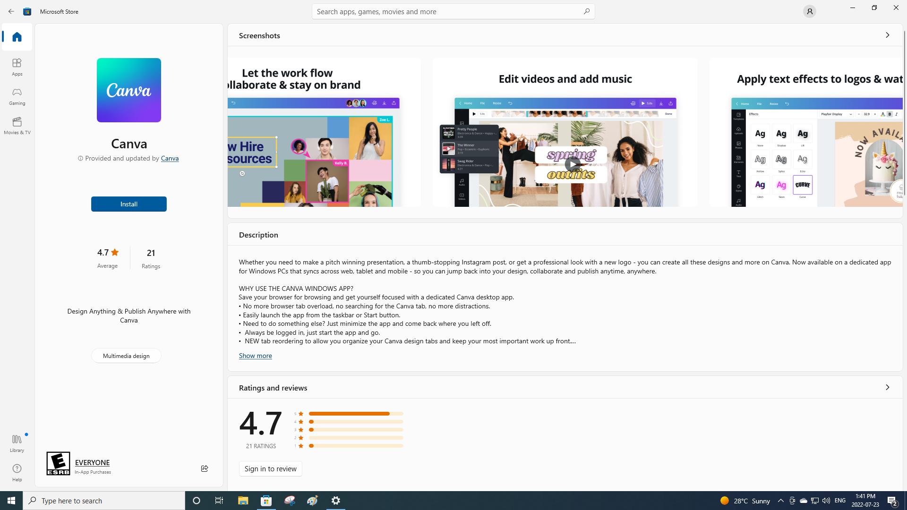Show more of the description
The image size is (907, 510).
tap(255, 356)
